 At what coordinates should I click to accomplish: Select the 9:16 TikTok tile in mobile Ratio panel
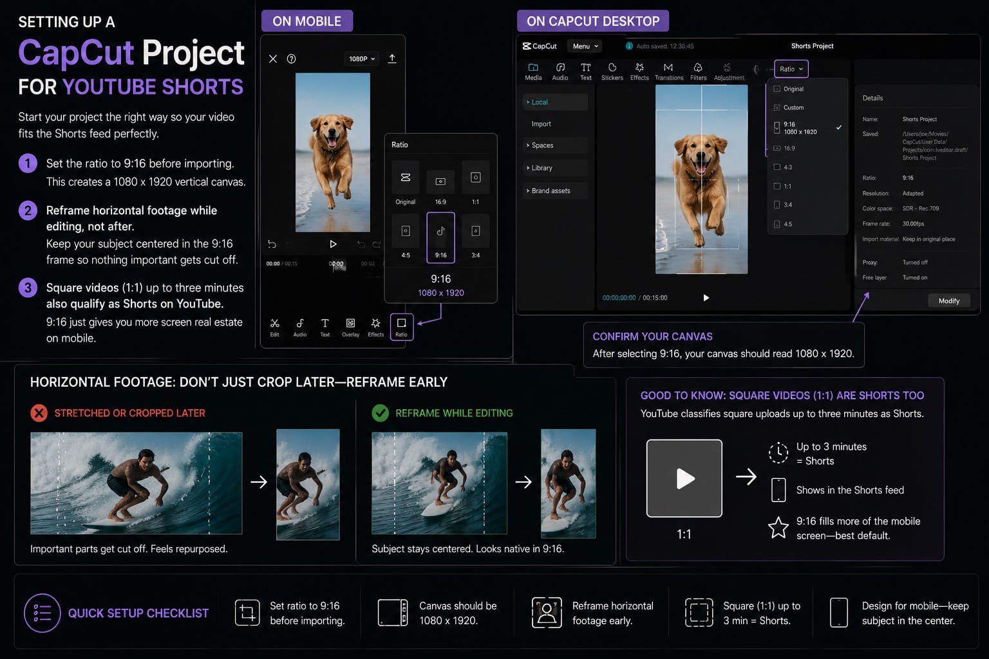coord(440,237)
